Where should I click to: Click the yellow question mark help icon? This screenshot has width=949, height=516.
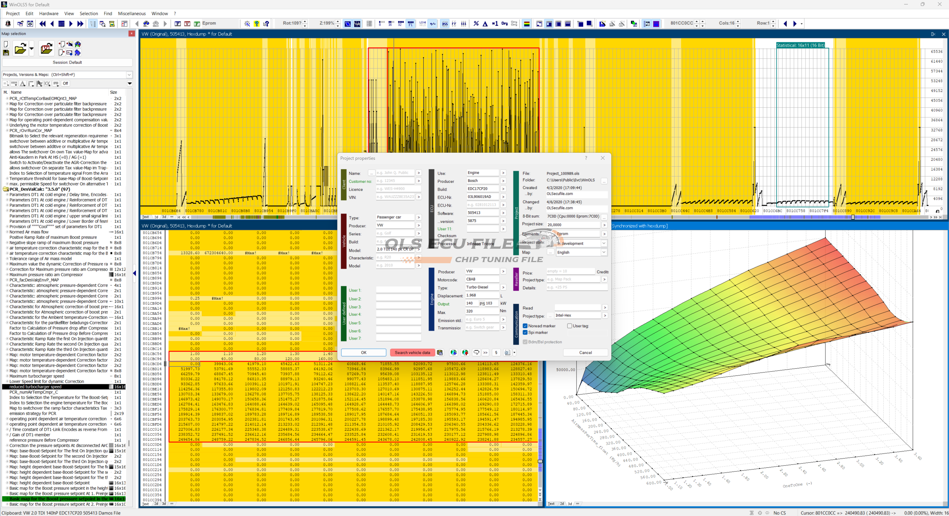257,24
